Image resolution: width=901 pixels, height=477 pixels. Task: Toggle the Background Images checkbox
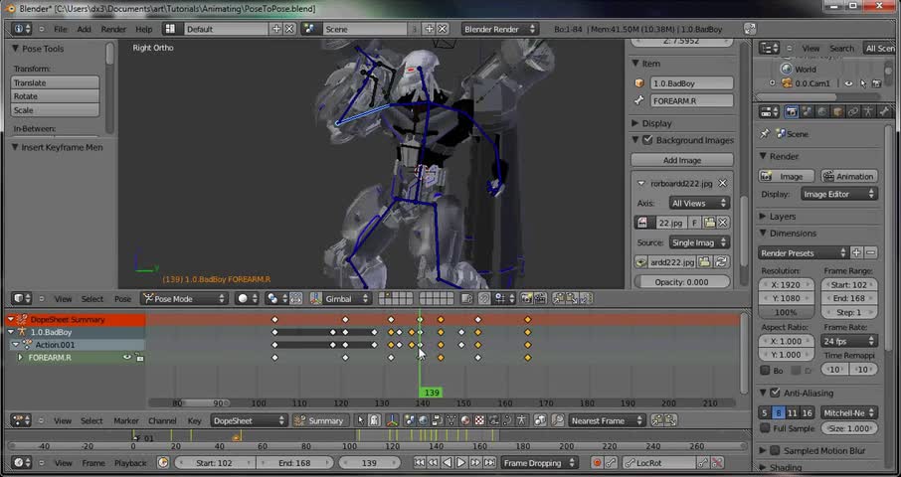[x=647, y=140]
